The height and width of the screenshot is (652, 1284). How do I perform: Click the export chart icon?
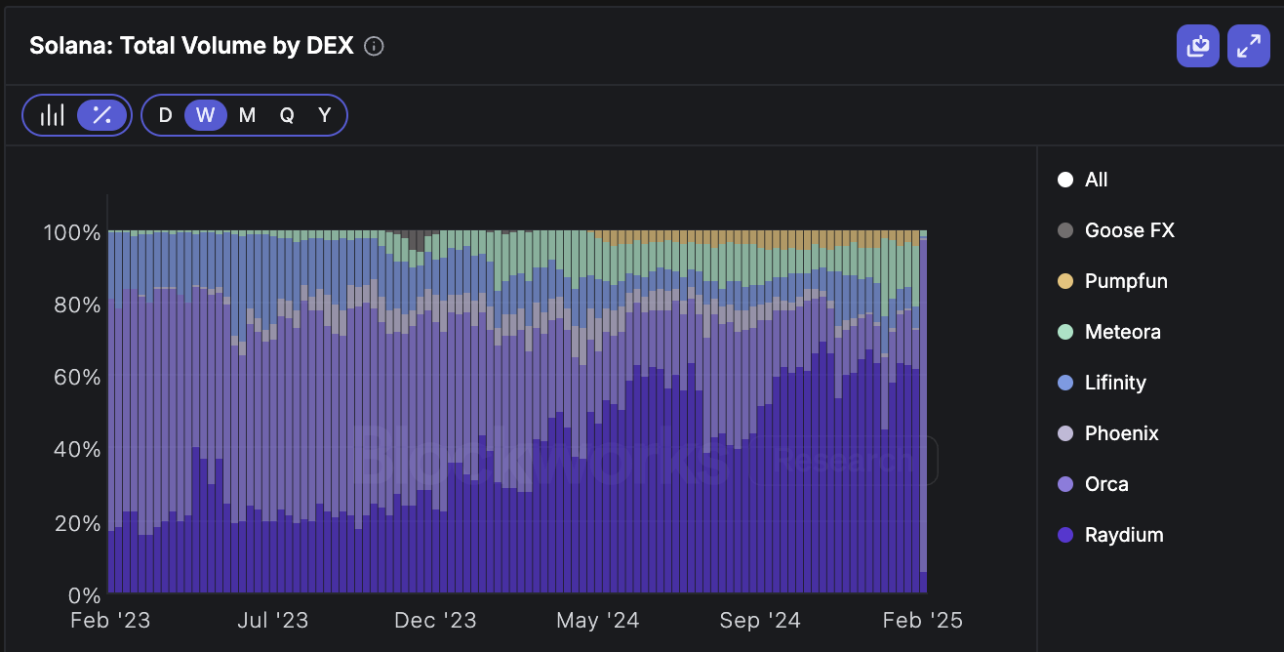pos(1198,46)
